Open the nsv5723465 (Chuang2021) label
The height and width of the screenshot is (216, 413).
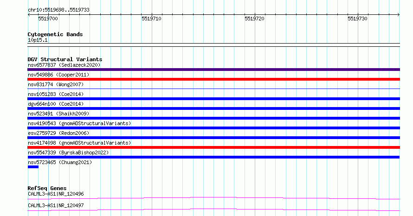pos(60,162)
